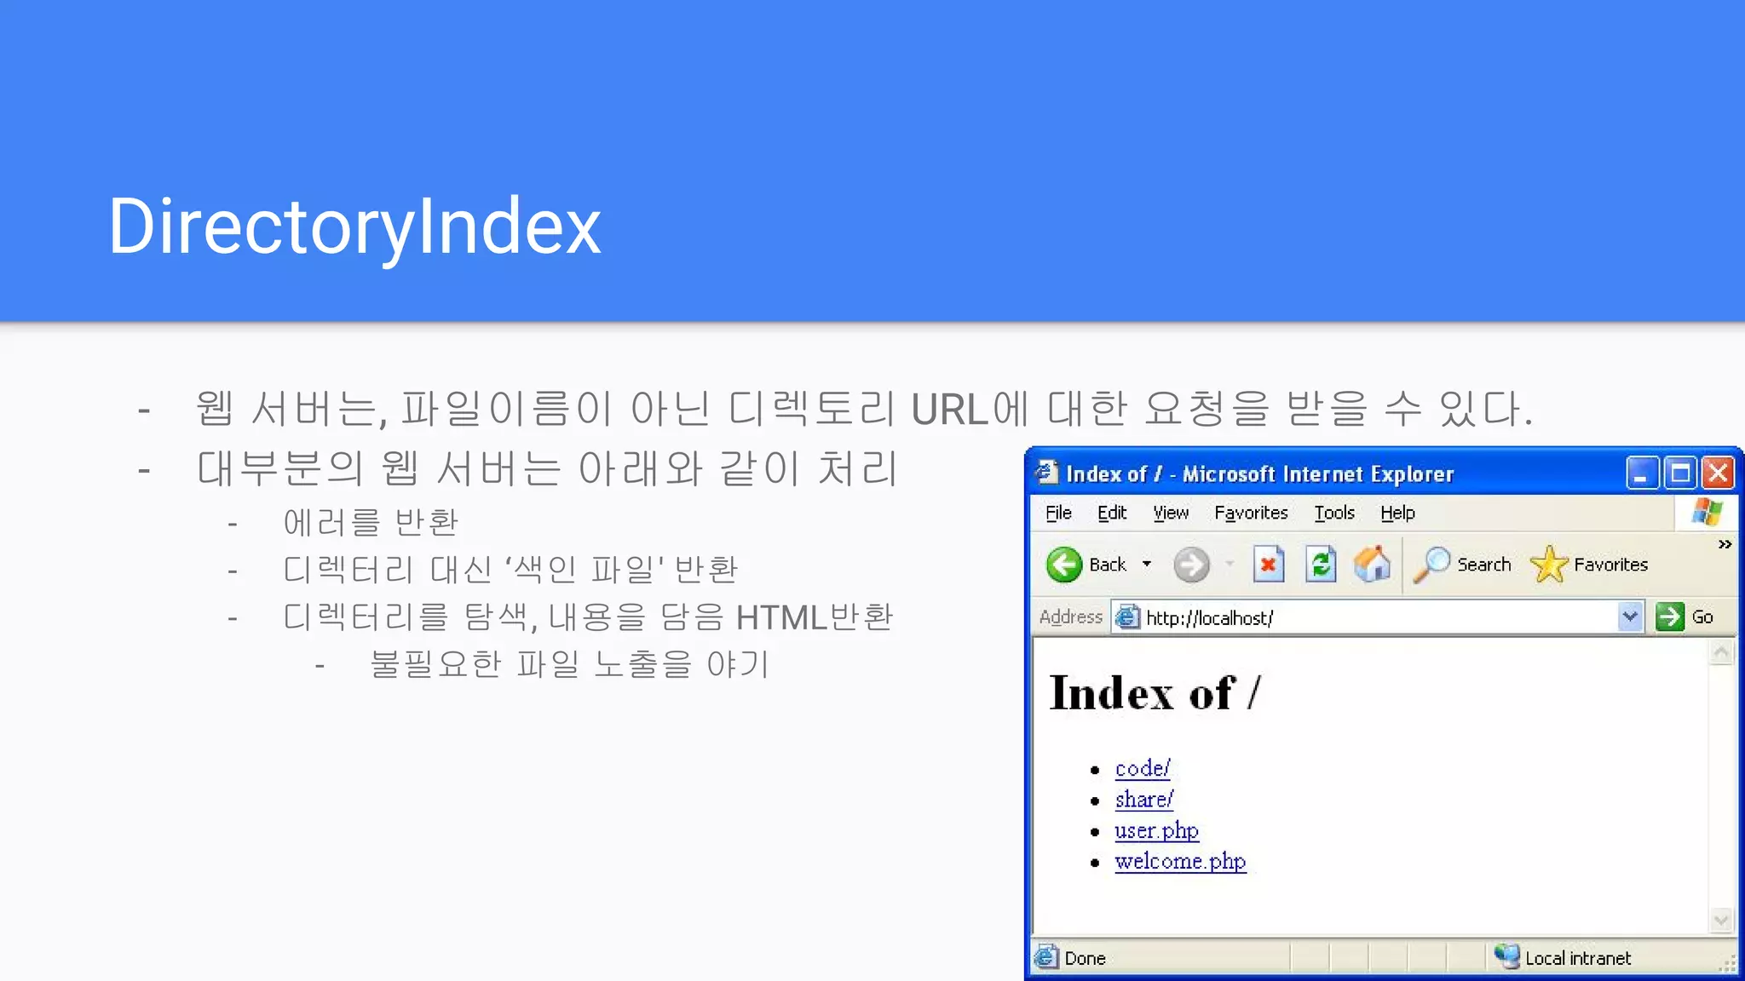
Task: Click the Done status icon
Action: (x=1046, y=957)
